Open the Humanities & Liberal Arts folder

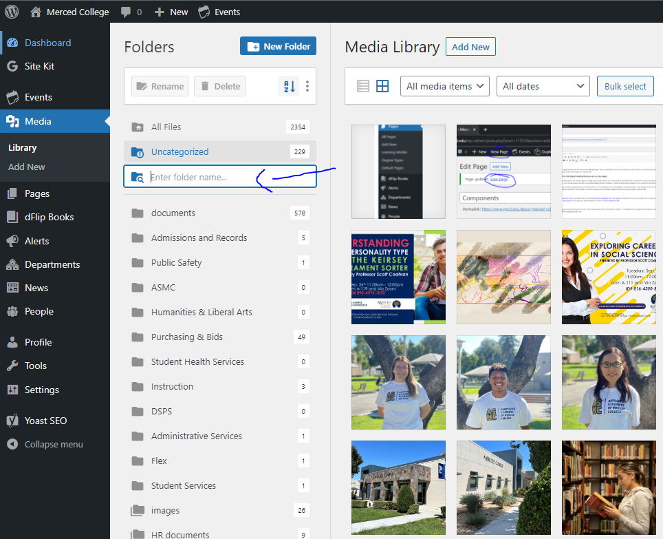pyautogui.click(x=220, y=313)
